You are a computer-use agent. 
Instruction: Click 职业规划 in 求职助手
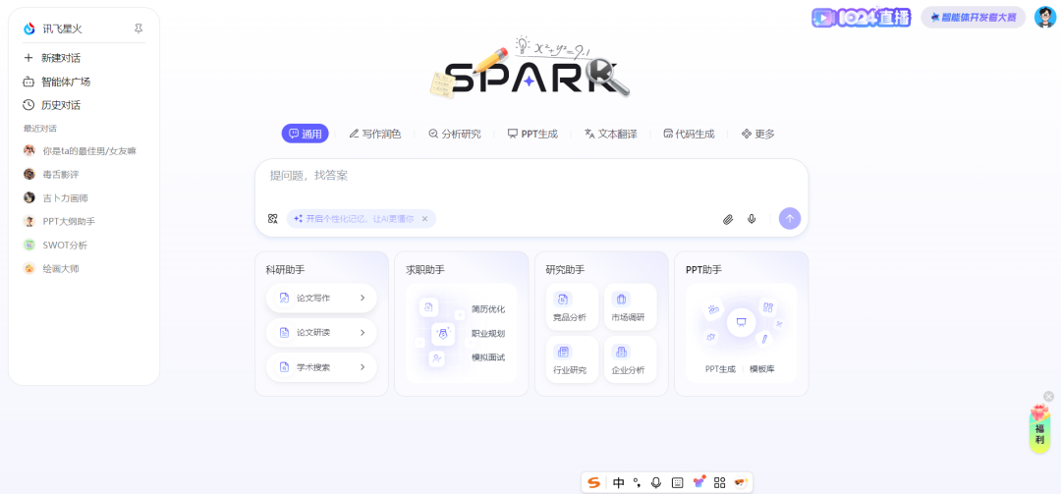coord(488,334)
